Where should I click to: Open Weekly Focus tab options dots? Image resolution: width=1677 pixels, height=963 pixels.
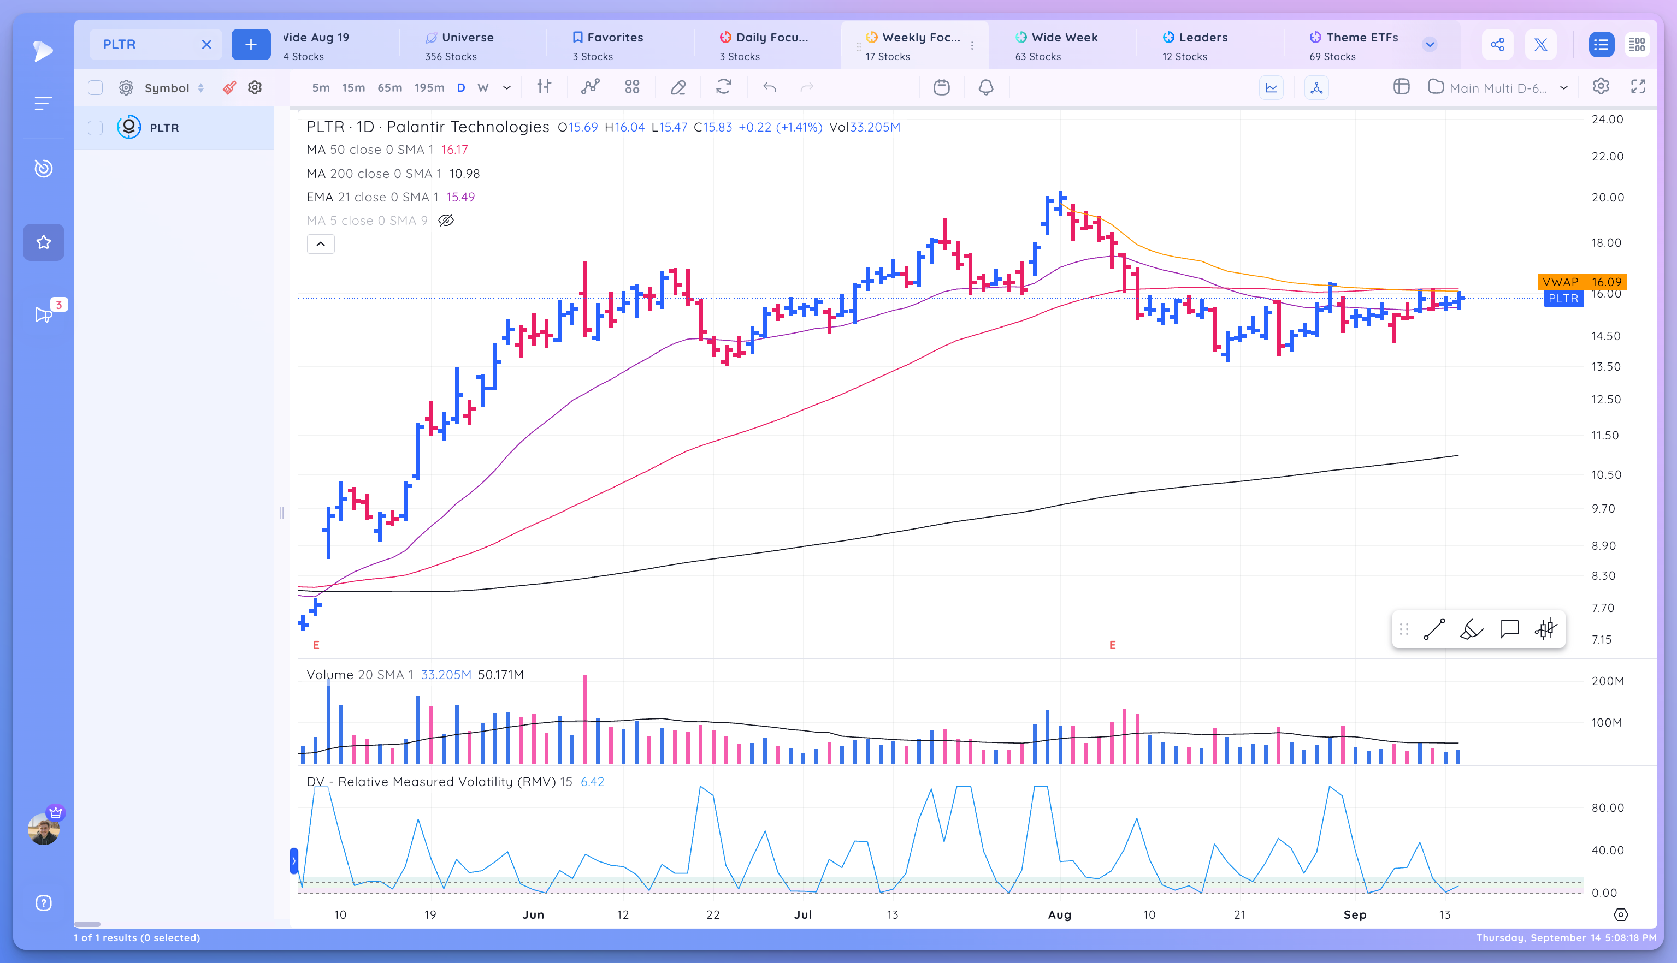(x=972, y=46)
